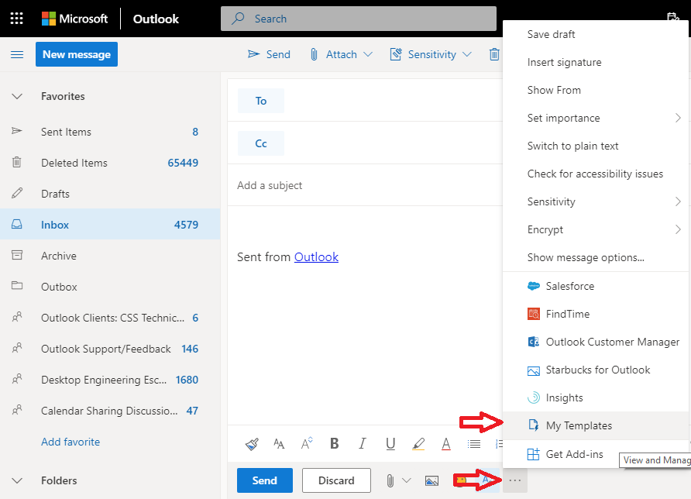Click the text highlight color icon
Viewport: 691px width, 499px height.
(418, 443)
